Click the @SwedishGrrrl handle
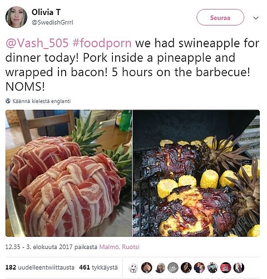Viewport: 267px width, 279px height. click(x=52, y=22)
